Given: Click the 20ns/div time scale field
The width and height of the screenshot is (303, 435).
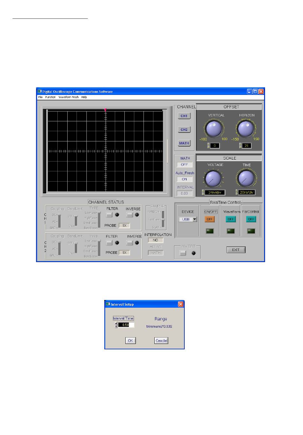Looking at the screenshot, I should click(247, 193).
